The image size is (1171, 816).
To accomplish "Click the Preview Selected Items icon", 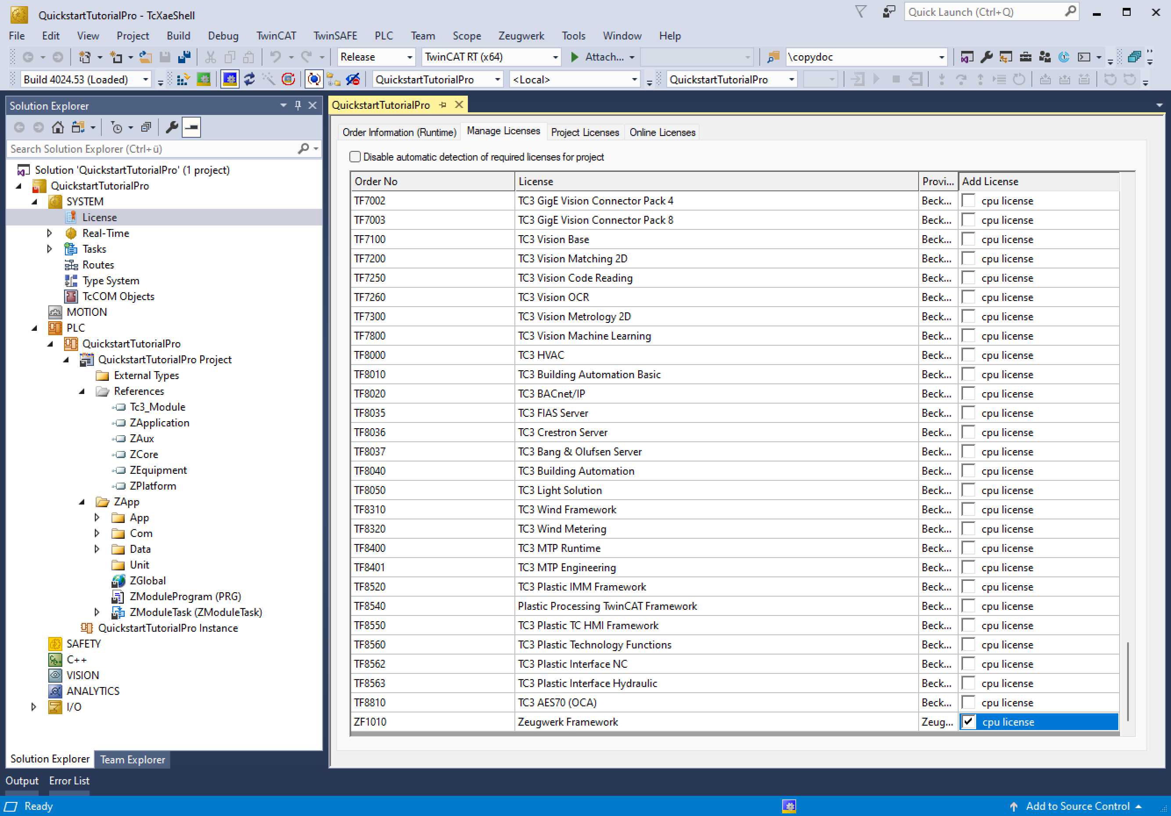I will [192, 127].
